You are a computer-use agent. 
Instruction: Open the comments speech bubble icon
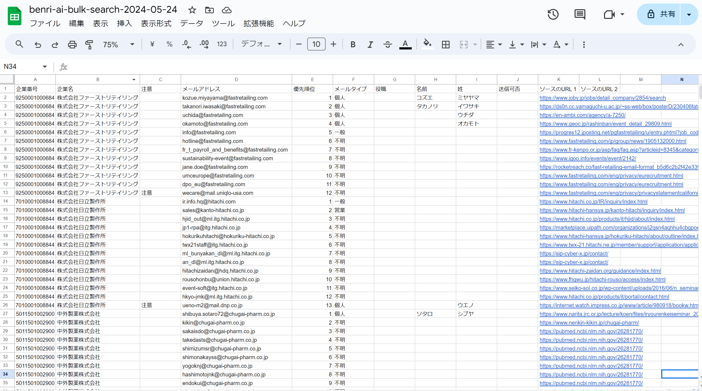(x=580, y=14)
